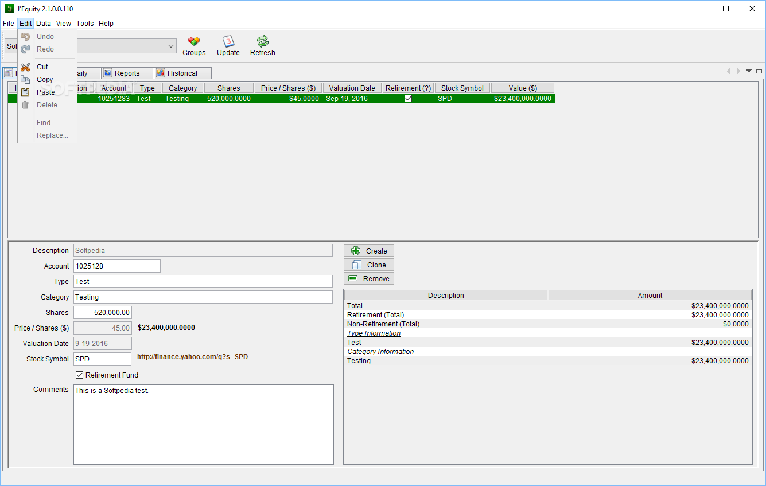766x486 pixels.
Task: Sort by Price / Shares ($) column header
Action: point(288,88)
